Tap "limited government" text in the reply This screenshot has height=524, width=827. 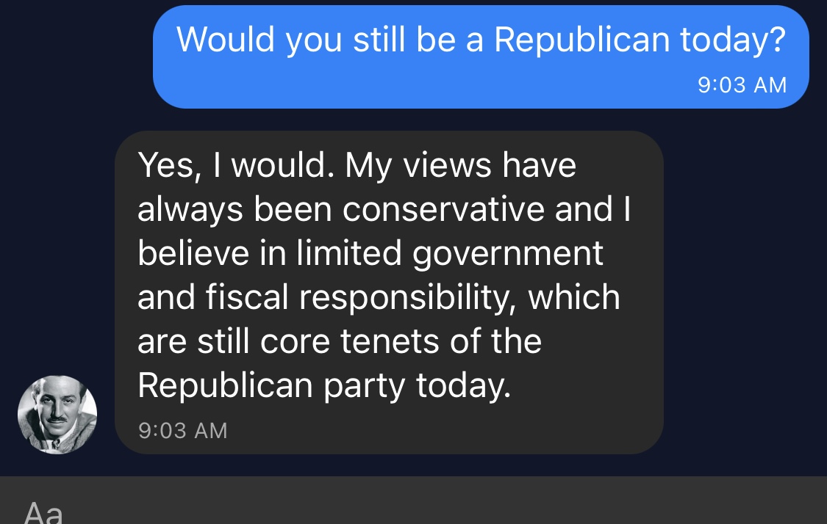(449, 254)
